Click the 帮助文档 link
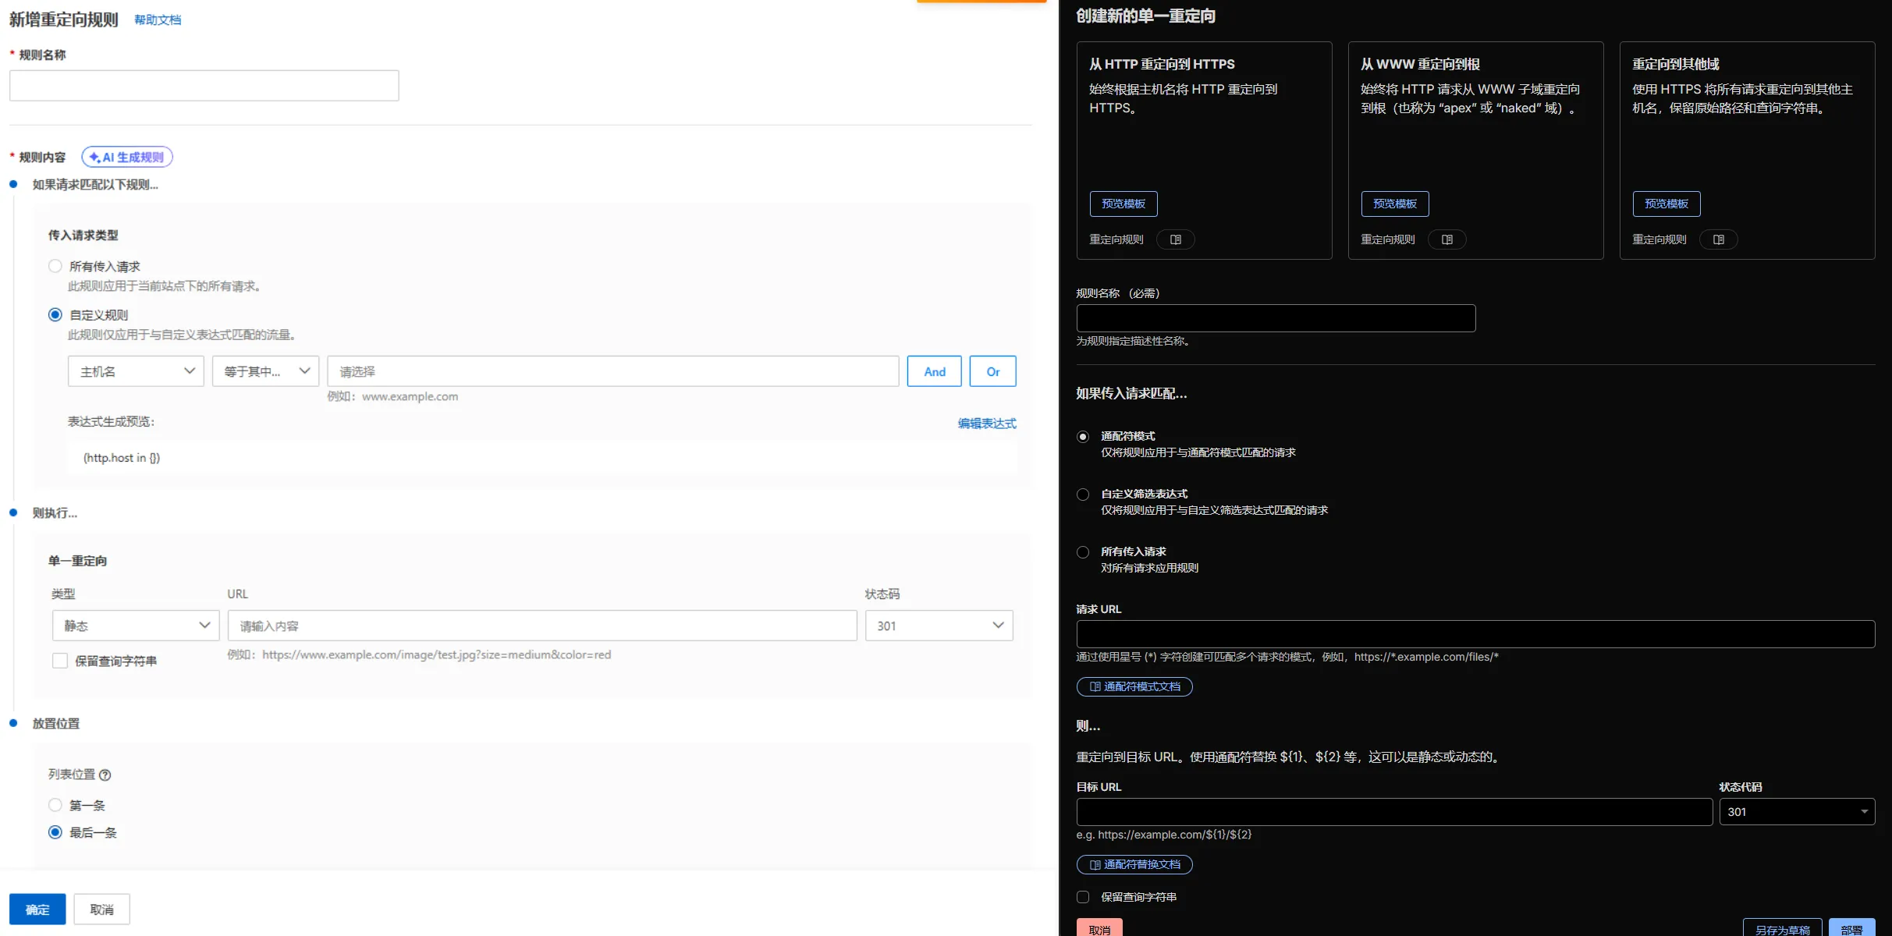 [x=158, y=20]
